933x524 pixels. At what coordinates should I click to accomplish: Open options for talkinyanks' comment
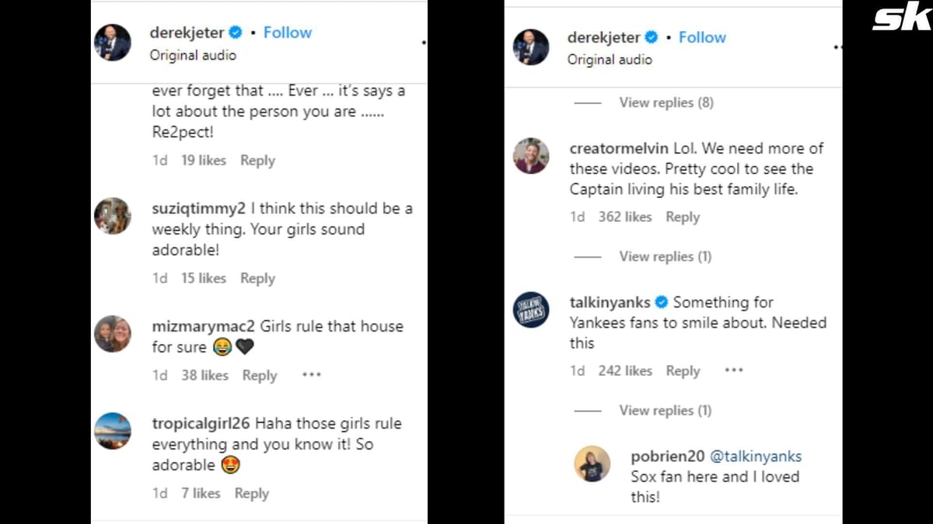pos(733,370)
